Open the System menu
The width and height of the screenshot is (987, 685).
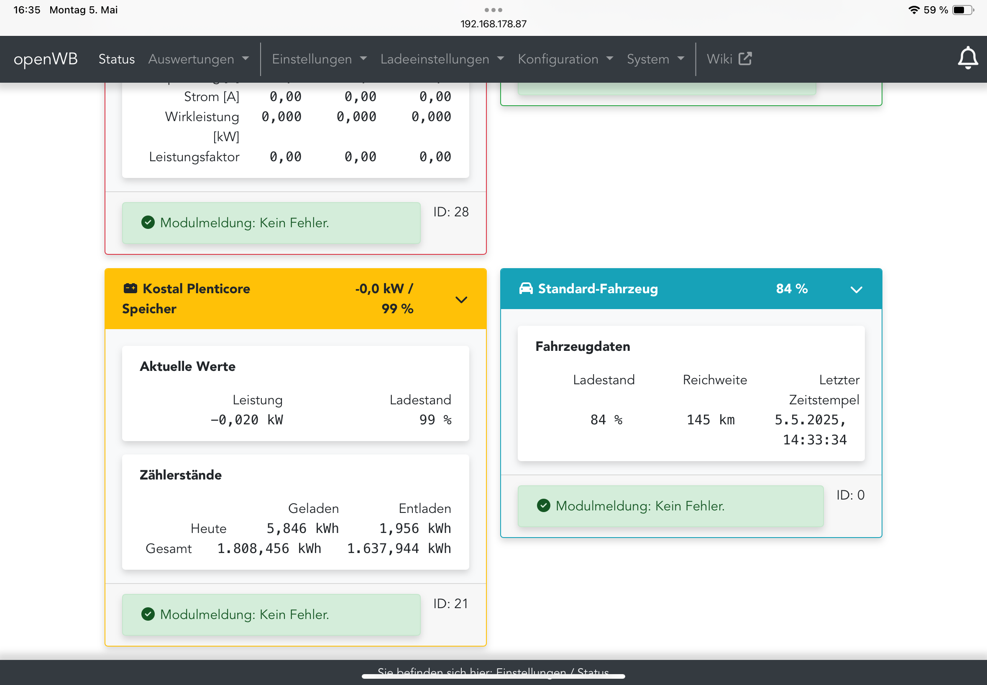[x=655, y=59]
